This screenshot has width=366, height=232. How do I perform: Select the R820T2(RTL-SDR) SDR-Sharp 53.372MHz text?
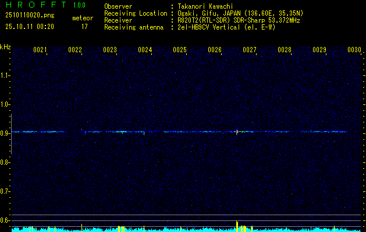click(x=239, y=20)
